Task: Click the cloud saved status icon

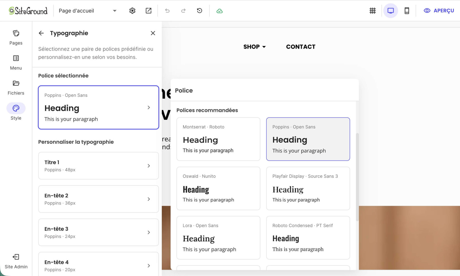Action: (x=220, y=11)
